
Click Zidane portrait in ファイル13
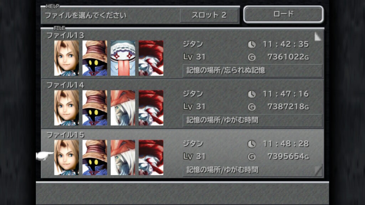tap(67, 58)
